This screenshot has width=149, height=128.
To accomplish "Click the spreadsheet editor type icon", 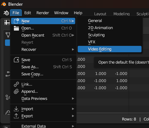I will (x=7, y=22).
